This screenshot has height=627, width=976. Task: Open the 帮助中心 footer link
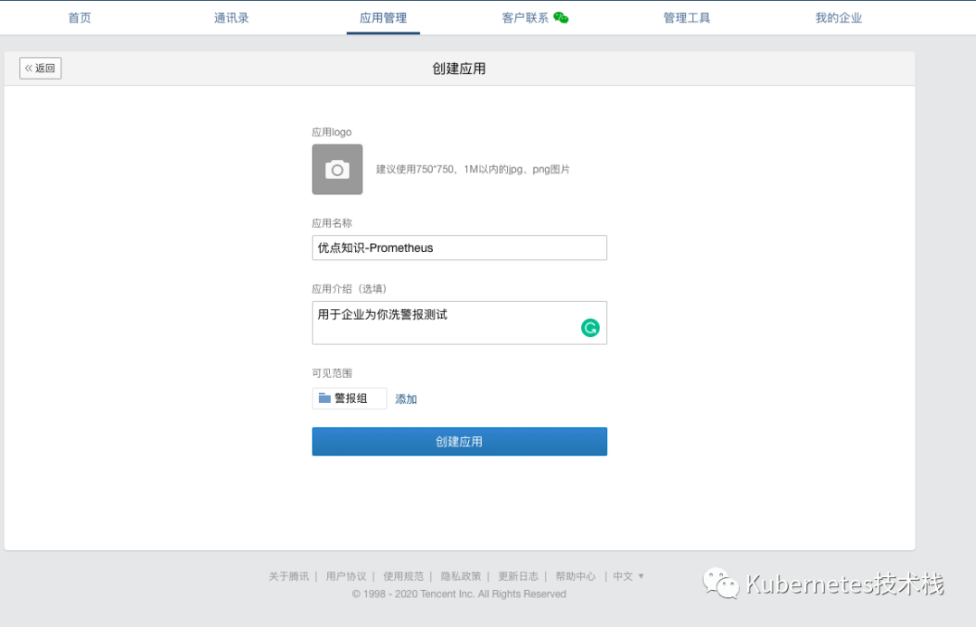(577, 576)
